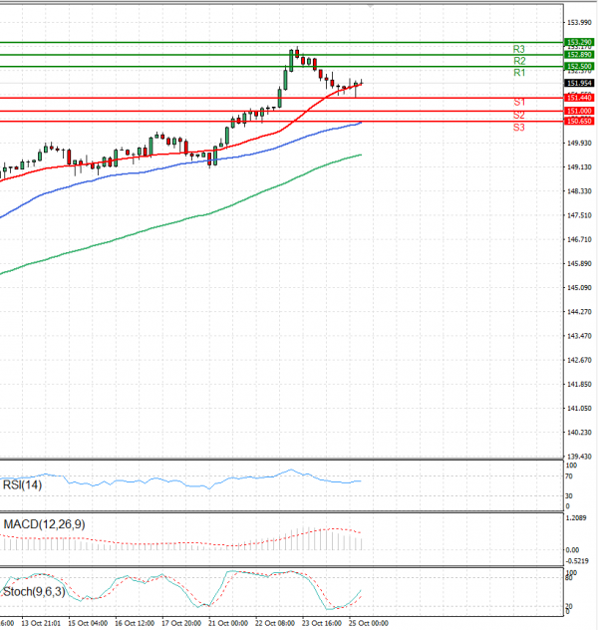This screenshot has height=630, width=598.
Task: Click the 140.230 price axis value
Action: [579, 433]
